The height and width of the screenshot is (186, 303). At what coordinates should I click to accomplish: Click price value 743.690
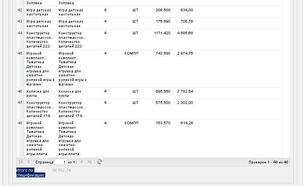tap(163, 53)
